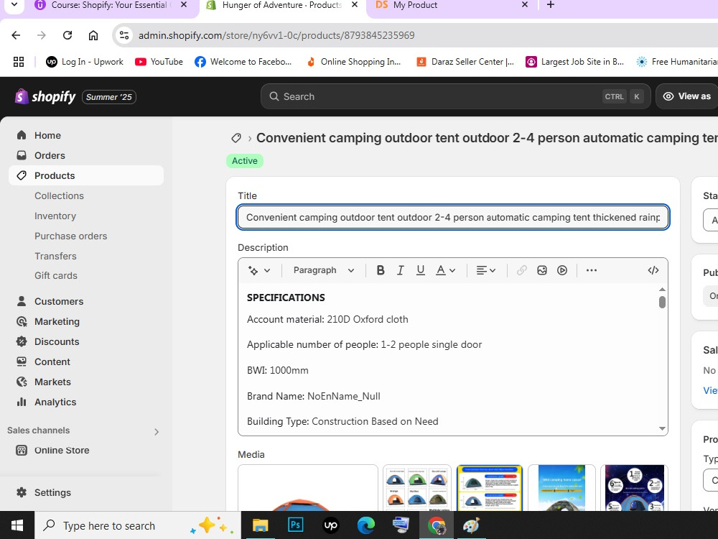Click the insert video icon in editor
This screenshot has width=718, height=539.
click(562, 270)
